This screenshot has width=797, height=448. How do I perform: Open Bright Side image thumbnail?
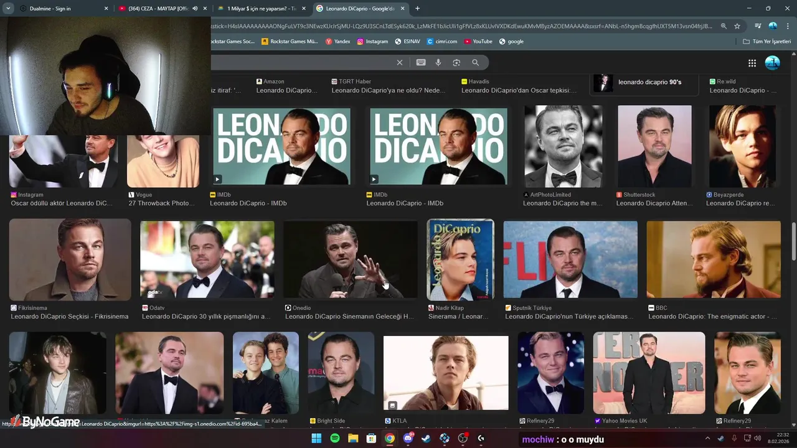(341, 373)
